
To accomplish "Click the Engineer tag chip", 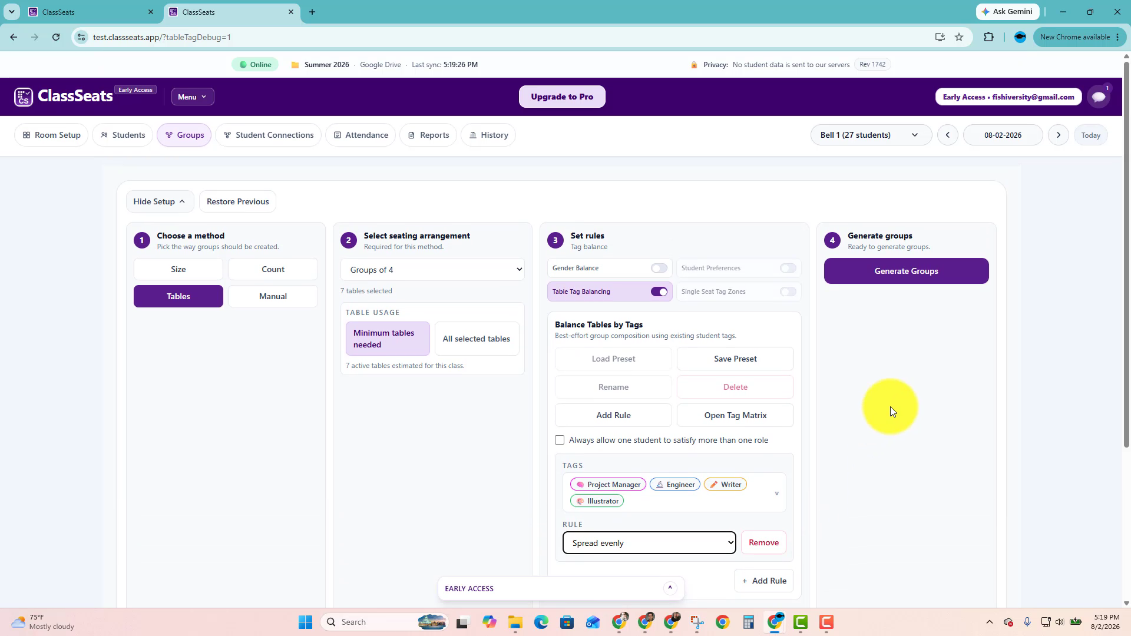I will click(675, 485).
